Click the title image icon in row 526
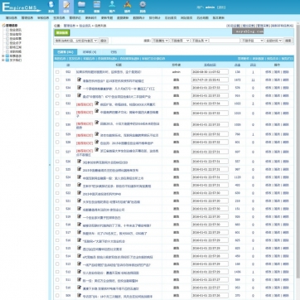Screen dimensions: 300x300 80,161
